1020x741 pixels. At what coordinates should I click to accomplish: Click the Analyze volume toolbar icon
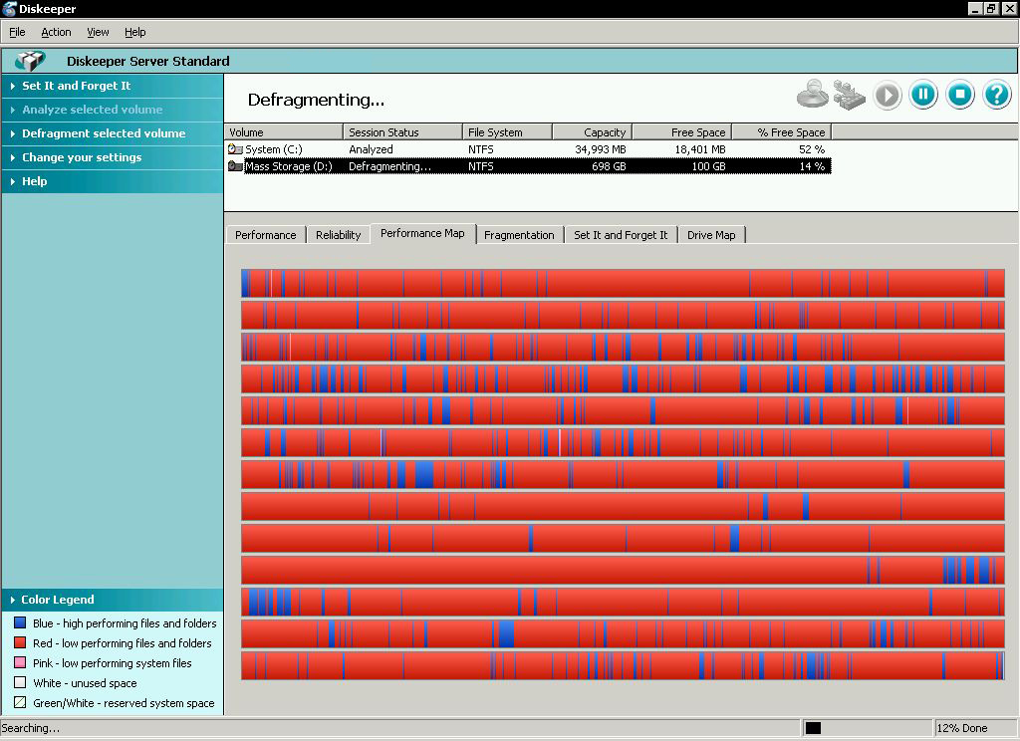[813, 95]
